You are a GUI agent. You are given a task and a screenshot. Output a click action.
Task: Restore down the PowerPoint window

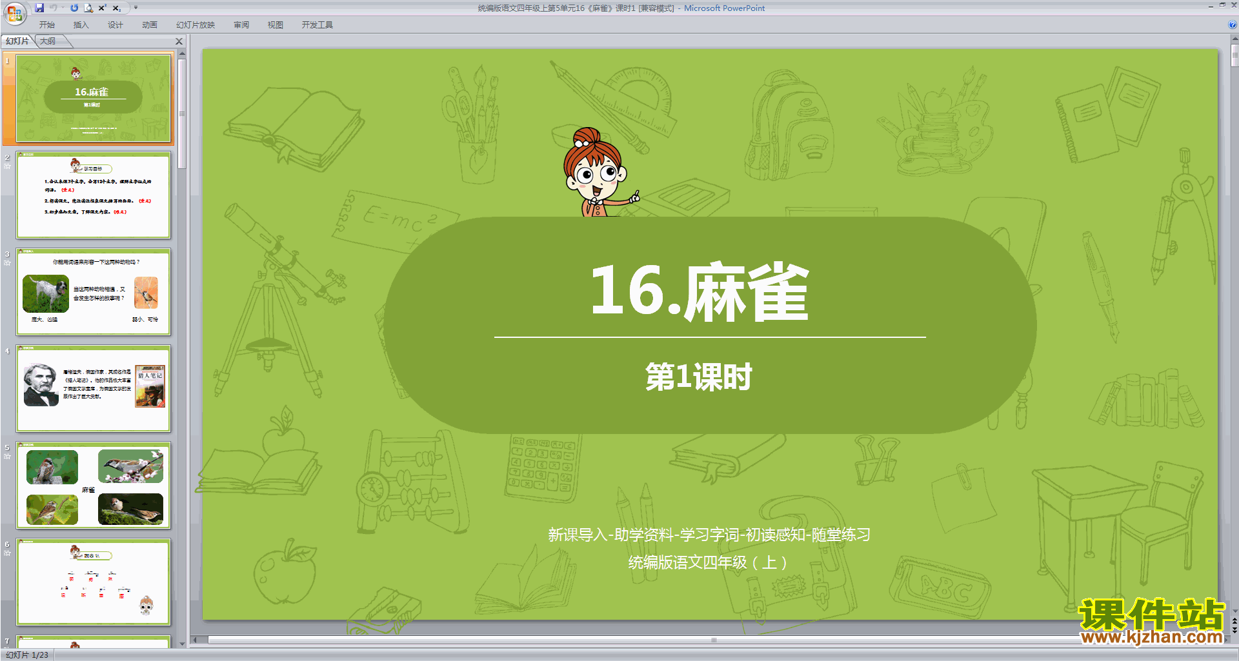coord(1222,5)
